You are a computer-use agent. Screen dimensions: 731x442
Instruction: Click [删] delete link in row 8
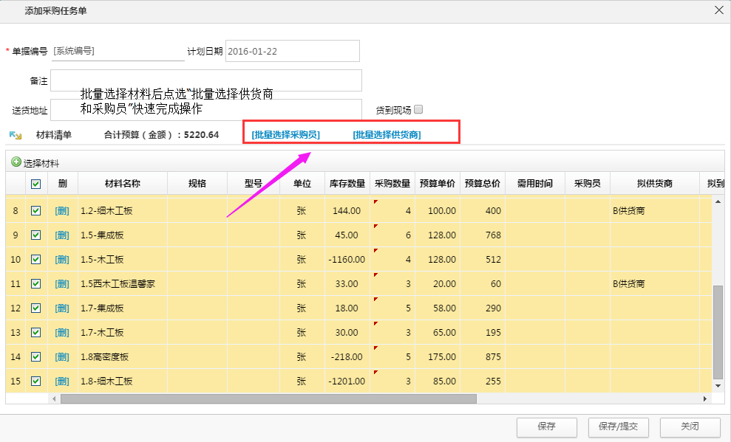point(62,211)
